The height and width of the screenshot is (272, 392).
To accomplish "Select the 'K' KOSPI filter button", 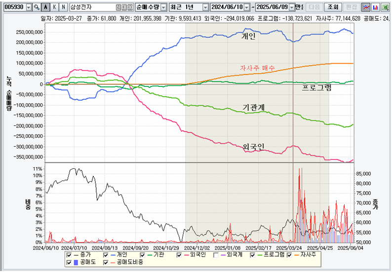I will [x=54, y=7].
